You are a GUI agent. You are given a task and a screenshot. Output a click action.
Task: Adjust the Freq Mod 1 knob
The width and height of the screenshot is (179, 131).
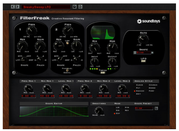28,88
